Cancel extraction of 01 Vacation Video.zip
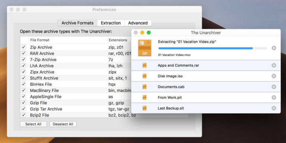286x143 pixels. coord(274,48)
